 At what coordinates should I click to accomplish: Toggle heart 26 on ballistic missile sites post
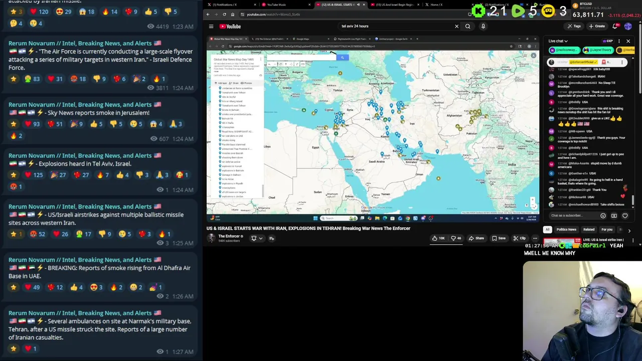[x=62, y=234]
